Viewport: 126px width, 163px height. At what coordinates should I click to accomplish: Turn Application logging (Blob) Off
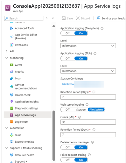tap(67, 58)
